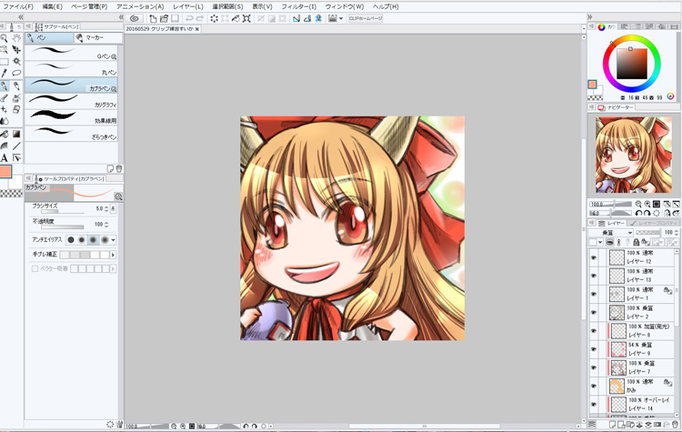The height and width of the screenshot is (432, 682).
Task: Select the ざらつきペン brush
Action: click(x=71, y=134)
